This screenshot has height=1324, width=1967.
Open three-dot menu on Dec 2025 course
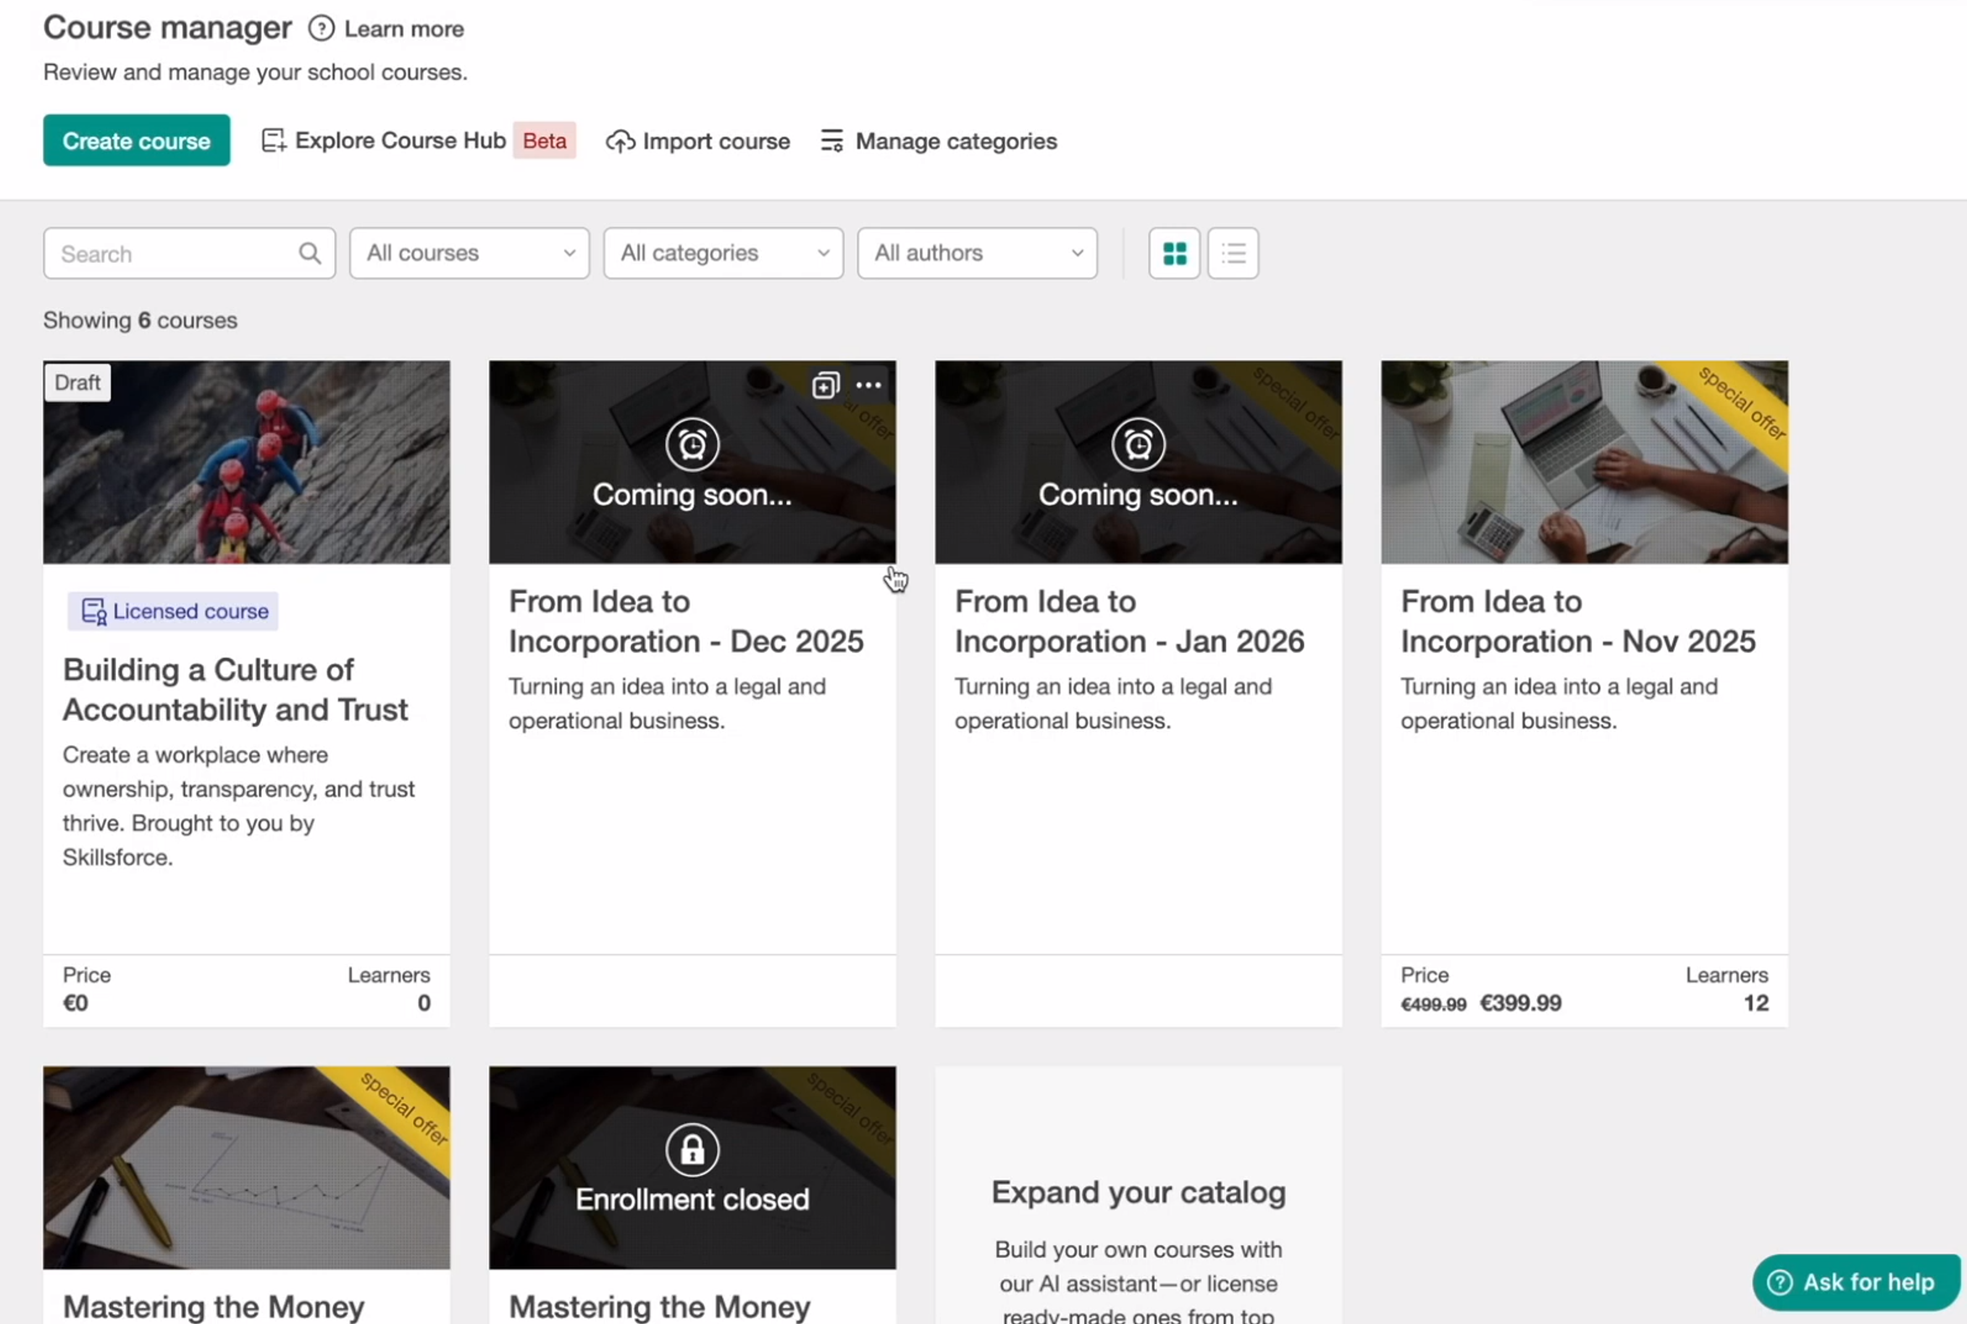(x=868, y=386)
